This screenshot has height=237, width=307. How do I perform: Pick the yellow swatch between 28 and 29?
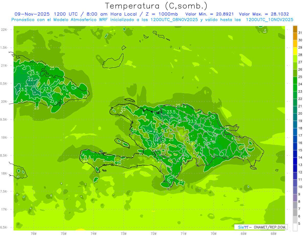point(295,51)
